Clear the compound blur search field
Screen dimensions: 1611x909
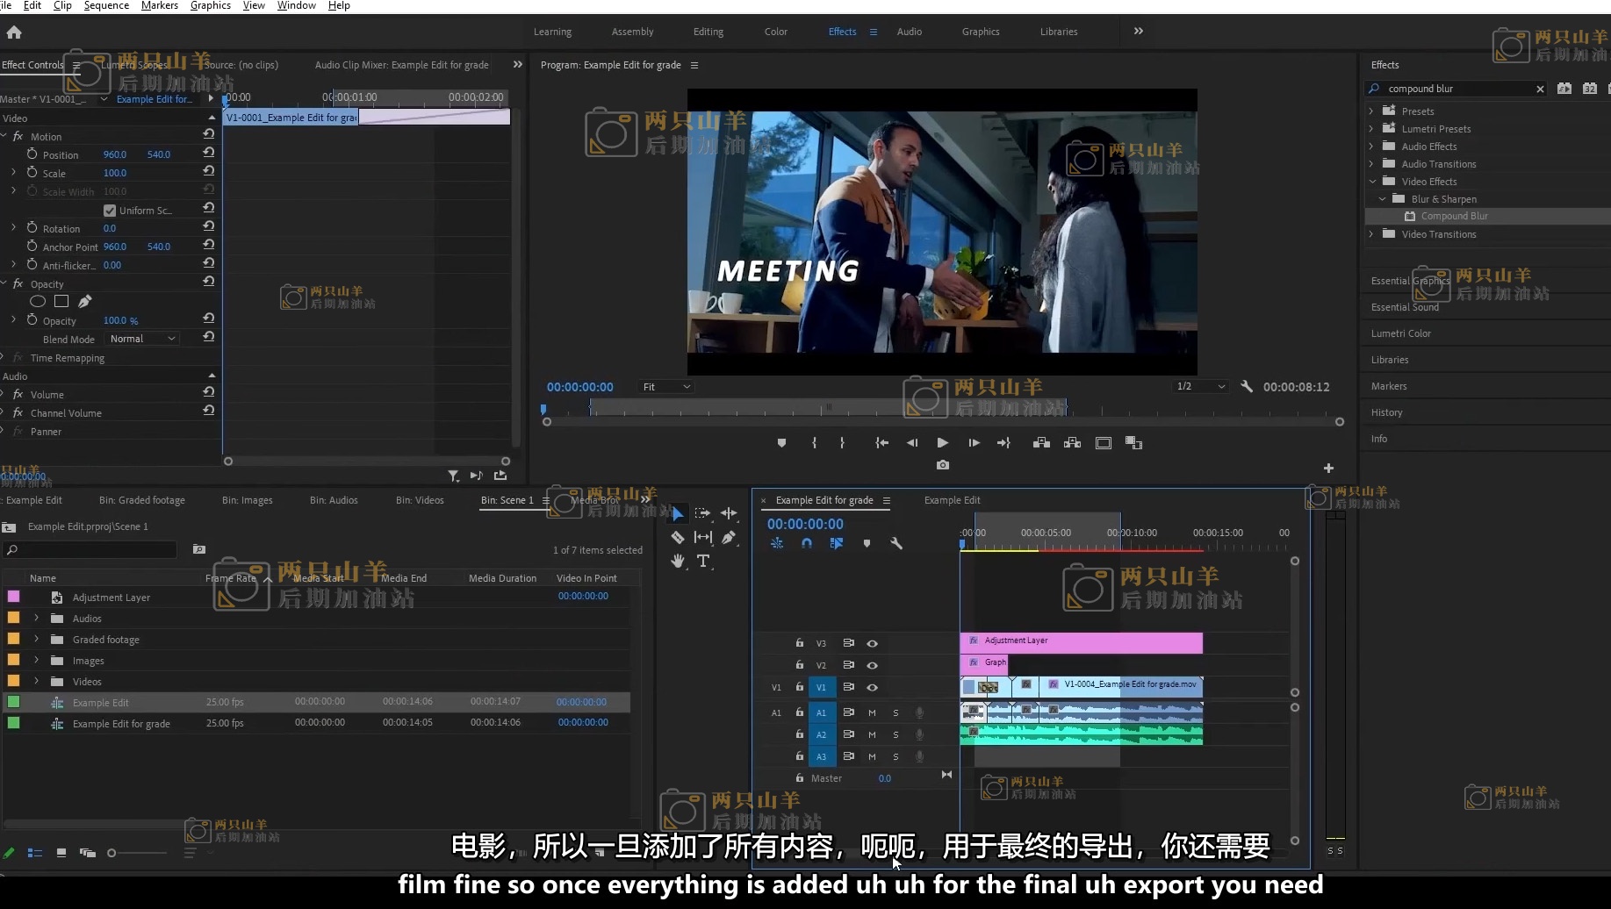coord(1539,89)
